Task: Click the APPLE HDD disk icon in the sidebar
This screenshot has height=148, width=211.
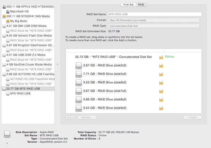Action: tap(4, 7)
